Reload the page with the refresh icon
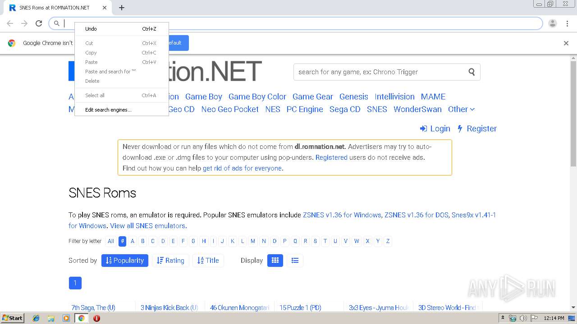 39,23
